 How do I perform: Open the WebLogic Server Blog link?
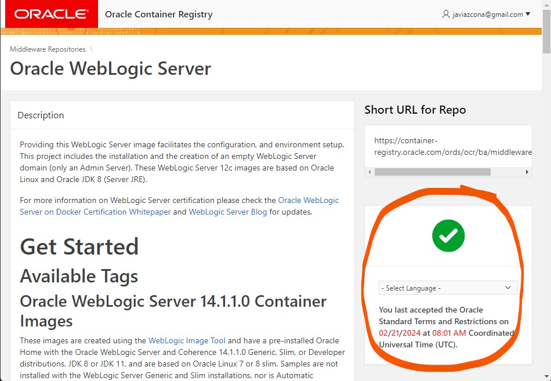pos(228,212)
